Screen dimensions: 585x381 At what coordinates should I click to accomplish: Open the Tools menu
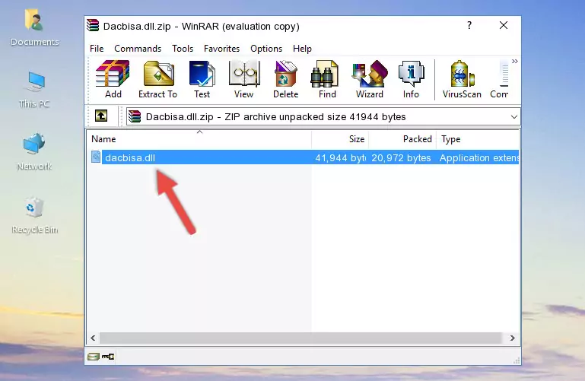click(x=183, y=49)
